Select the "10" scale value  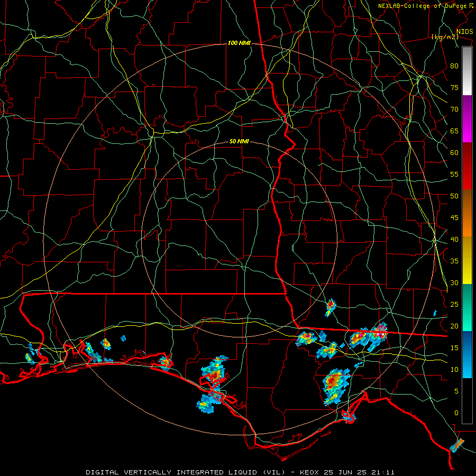coord(454,370)
